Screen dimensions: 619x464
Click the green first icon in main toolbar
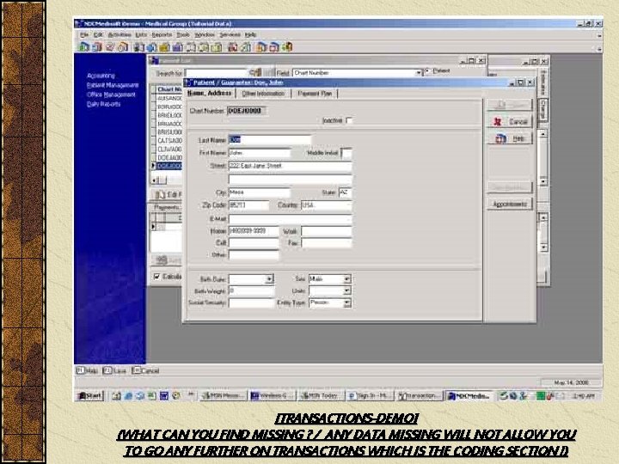click(x=83, y=47)
